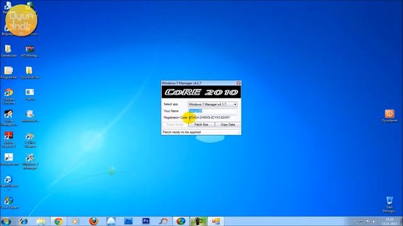This screenshot has height=226, width=403.
Task: Select the Windows 7 Manager desktop shortcut
Action: coord(30,161)
